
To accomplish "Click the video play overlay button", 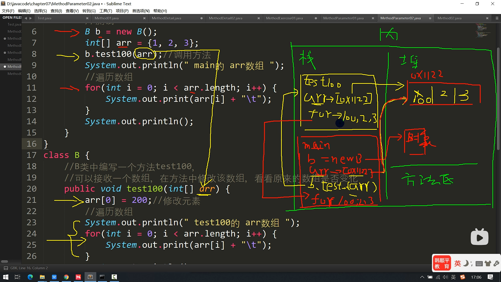I will (479, 237).
